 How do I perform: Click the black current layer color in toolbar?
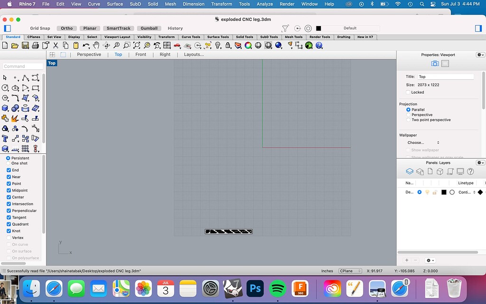click(x=318, y=28)
